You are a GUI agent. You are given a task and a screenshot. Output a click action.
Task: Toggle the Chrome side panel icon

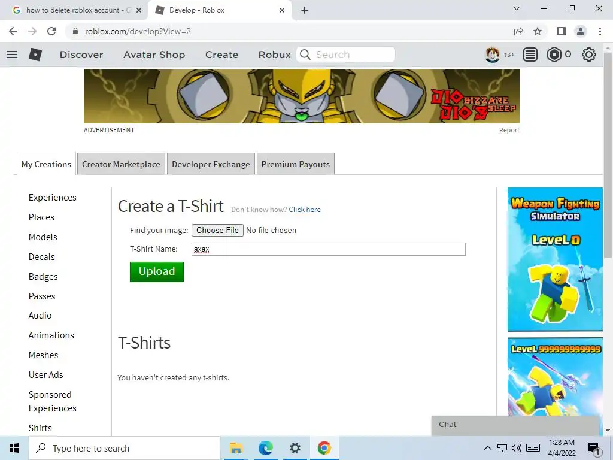562,31
